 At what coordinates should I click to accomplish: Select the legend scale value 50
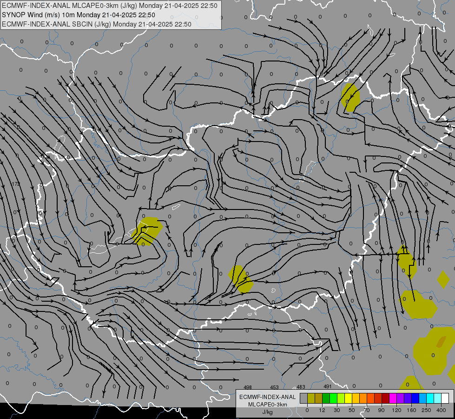(352, 410)
